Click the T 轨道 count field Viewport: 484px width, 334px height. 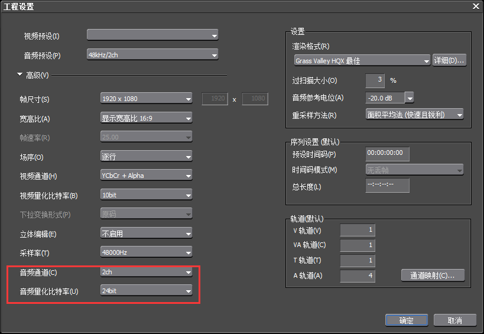tap(358, 261)
